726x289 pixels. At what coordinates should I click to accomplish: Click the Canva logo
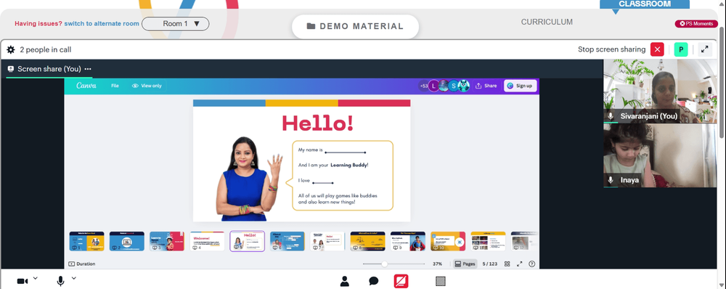pos(86,86)
